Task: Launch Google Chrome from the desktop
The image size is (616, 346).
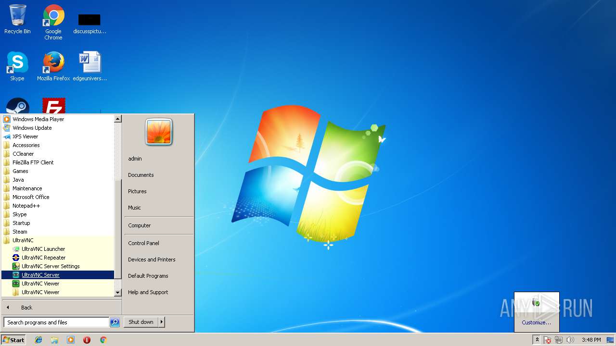Action: pos(53,22)
